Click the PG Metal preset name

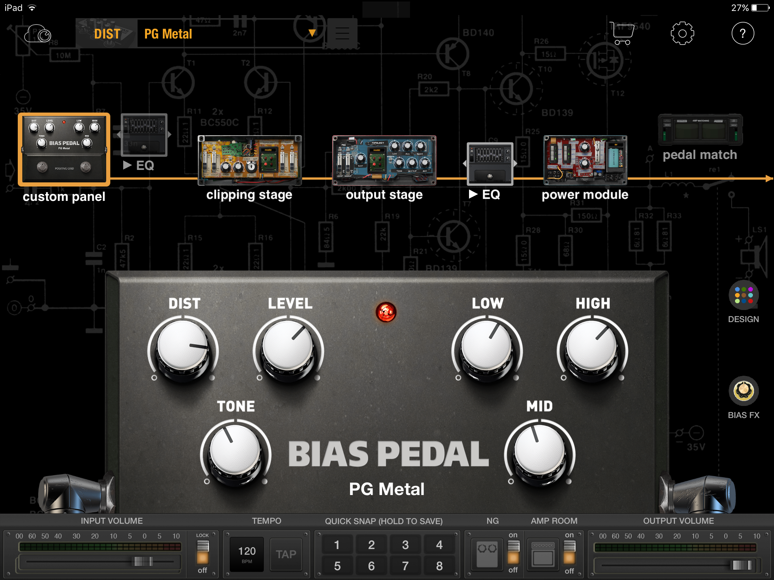[168, 34]
